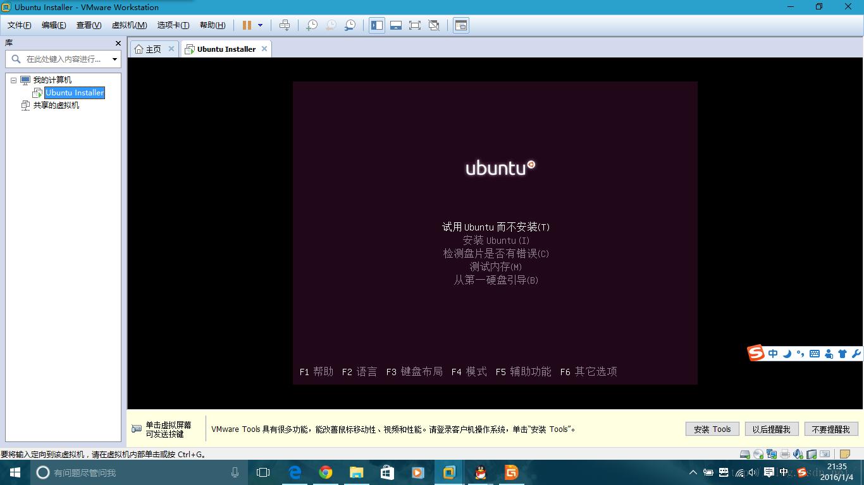The height and width of the screenshot is (485, 864).
Task: Click the USB controller device status icon
Action: click(812, 454)
